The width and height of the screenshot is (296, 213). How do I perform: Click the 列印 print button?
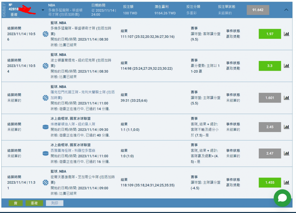pos(55,203)
